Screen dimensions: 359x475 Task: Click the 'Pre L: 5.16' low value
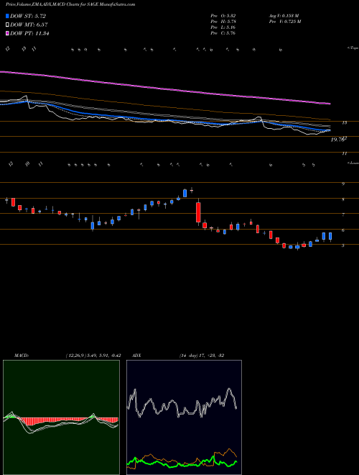click(223, 27)
